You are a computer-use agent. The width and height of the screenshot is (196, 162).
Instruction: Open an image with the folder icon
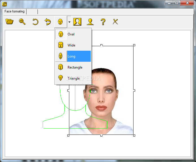[x=10, y=22]
